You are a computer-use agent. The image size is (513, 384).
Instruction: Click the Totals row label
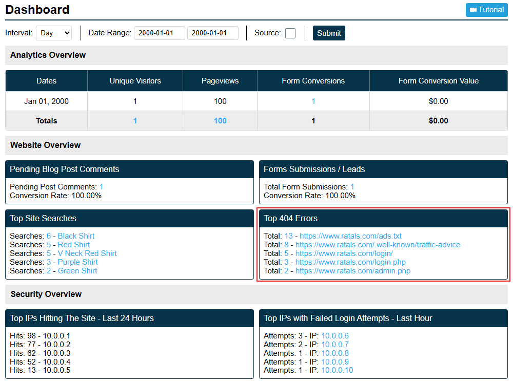tap(47, 121)
